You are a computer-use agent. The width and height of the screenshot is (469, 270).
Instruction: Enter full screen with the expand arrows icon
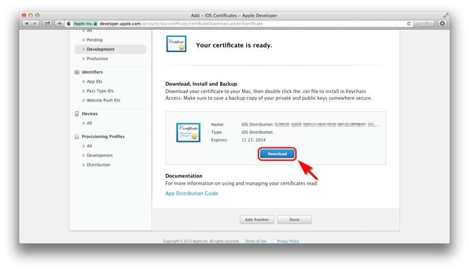(x=446, y=15)
